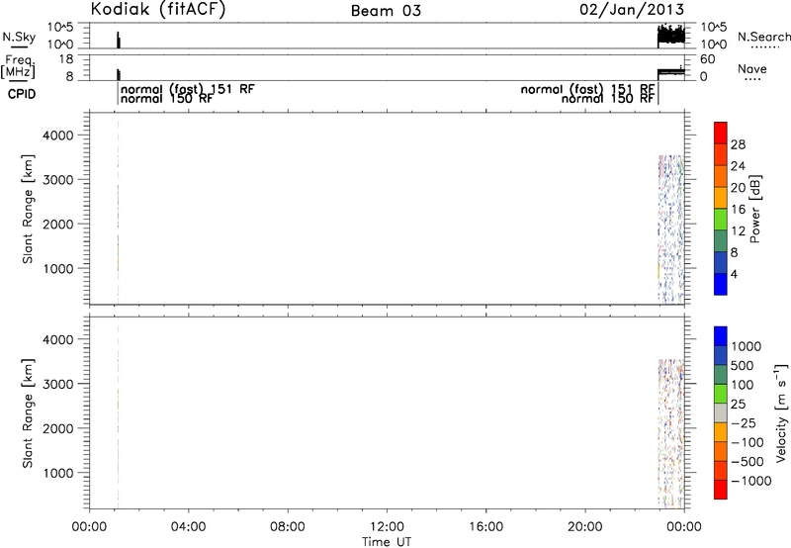791x548 pixels.
Task: Click the blue bottom power colorbar segment
Action: point(721,284)
